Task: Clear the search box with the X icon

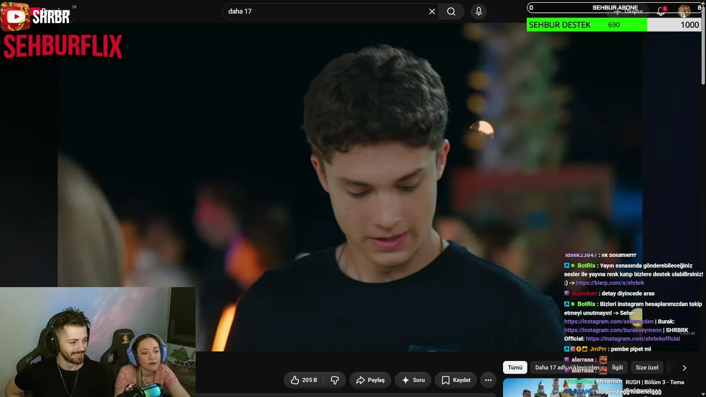Action: click(432, 12)
